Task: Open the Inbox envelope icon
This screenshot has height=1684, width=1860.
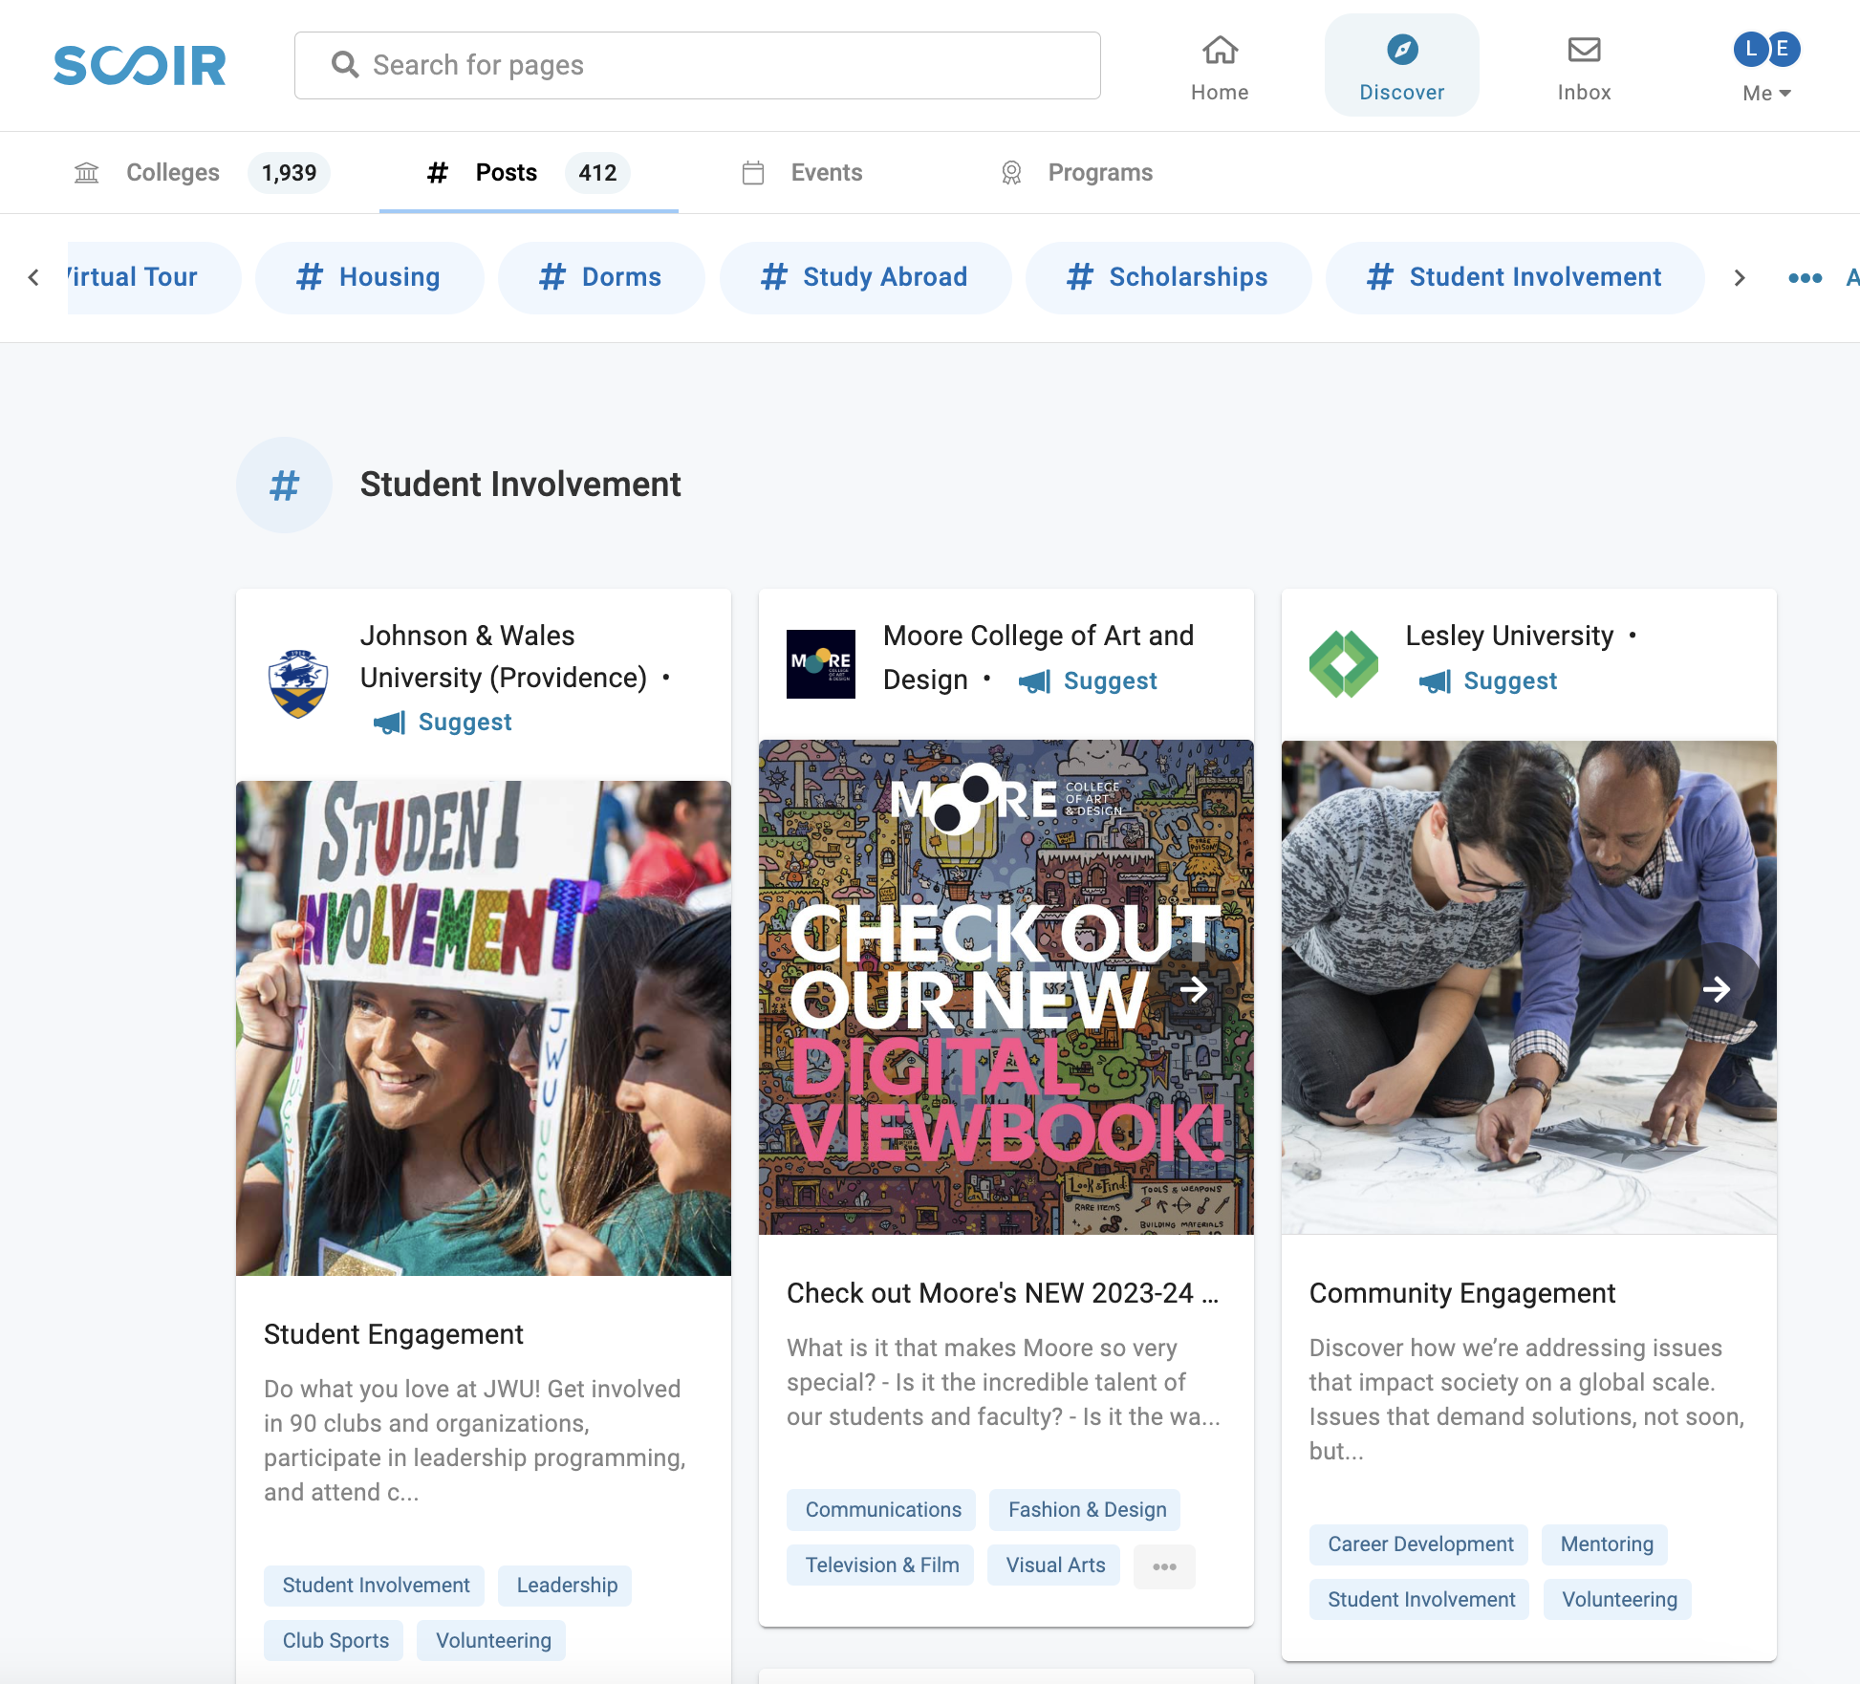Action: click(1584, 50)
